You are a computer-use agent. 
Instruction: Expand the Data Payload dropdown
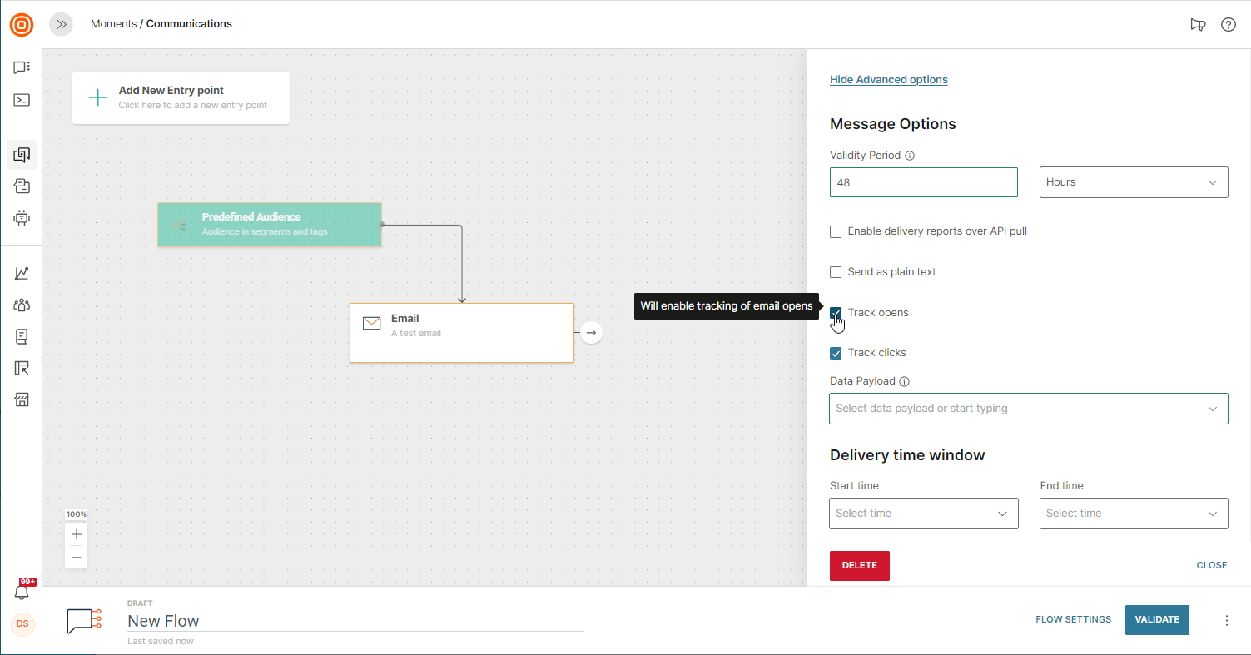(x=1028, y=409)
